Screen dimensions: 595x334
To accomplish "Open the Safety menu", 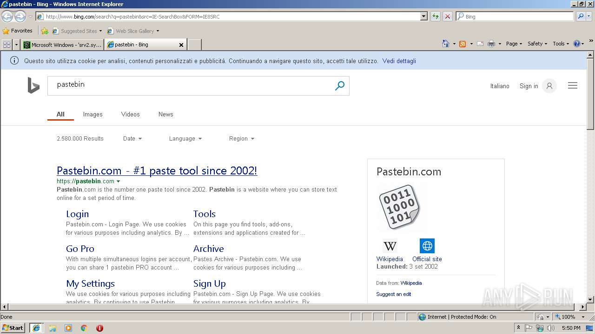I will 537,44.
